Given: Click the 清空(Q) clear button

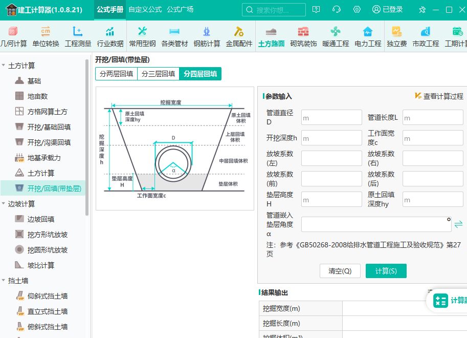Looking at the screenshot, I should pos(340,271).
